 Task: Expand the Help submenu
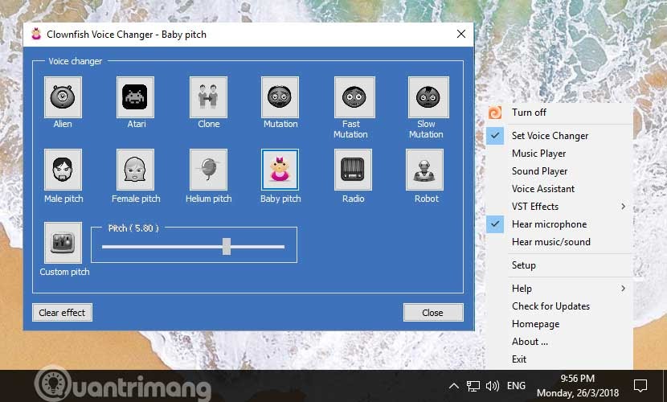(559, 289)
